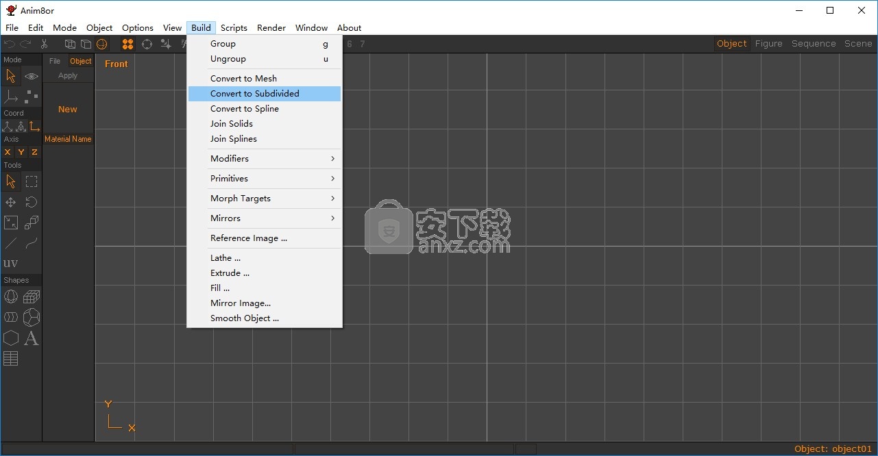Viewport: 878px width, 456px height.
Task: Click the circle with four points icon
Action: tap(147, 44)
